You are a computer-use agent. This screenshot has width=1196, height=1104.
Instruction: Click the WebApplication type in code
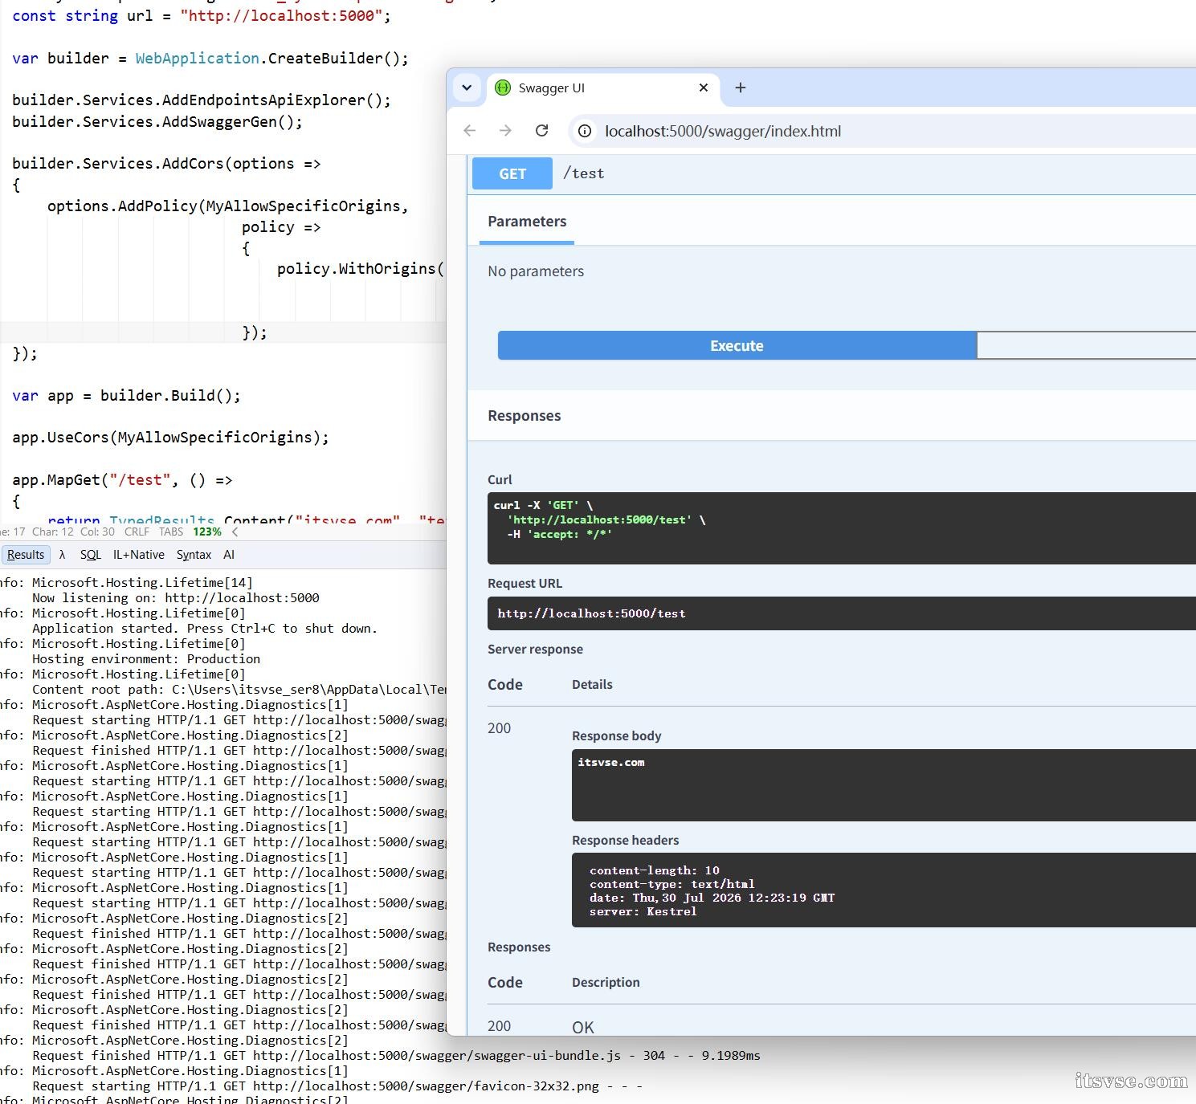(197, 59)
